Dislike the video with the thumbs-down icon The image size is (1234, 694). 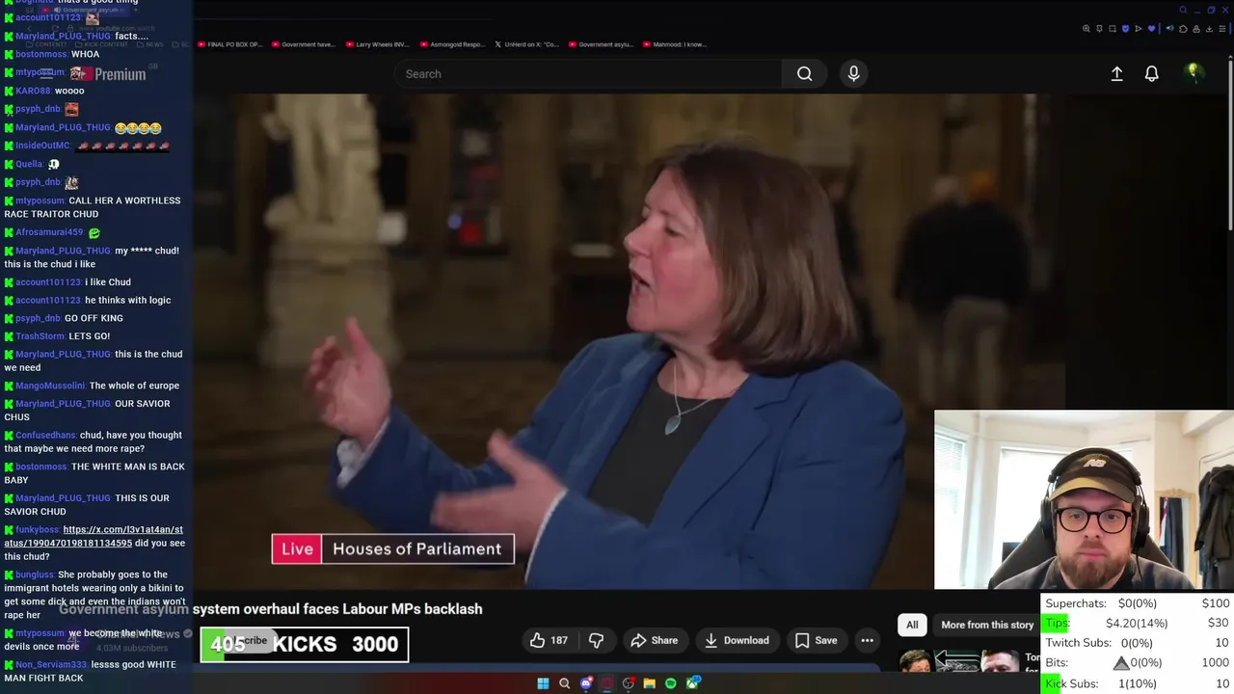pyautogui.click(x=596, y=640)
